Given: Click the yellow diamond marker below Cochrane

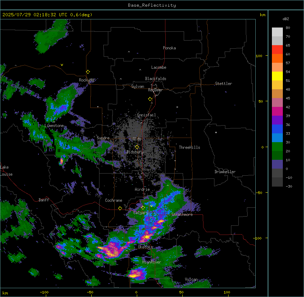Looking at the screenshot, I should tap(120, 208).
